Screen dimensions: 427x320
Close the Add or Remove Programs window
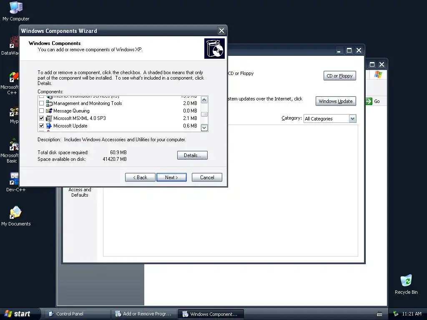click(x=359, y=50)
